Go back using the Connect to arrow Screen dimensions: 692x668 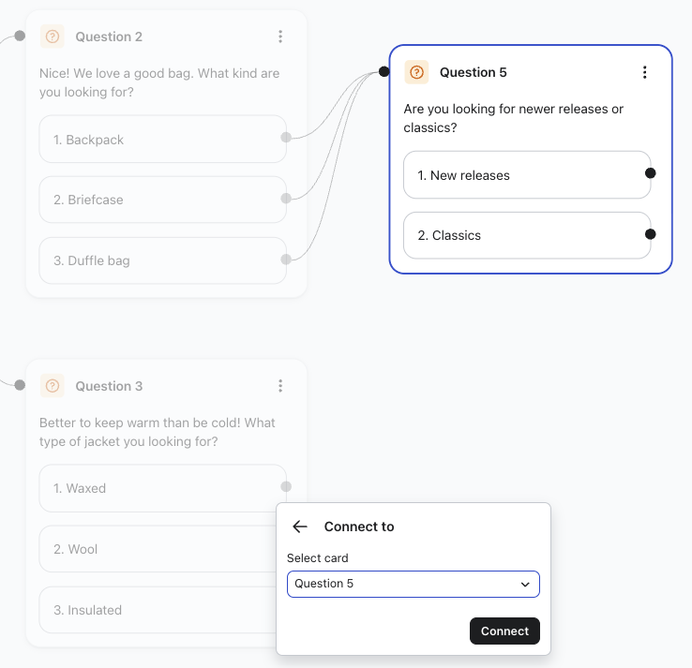pos(300,527)
